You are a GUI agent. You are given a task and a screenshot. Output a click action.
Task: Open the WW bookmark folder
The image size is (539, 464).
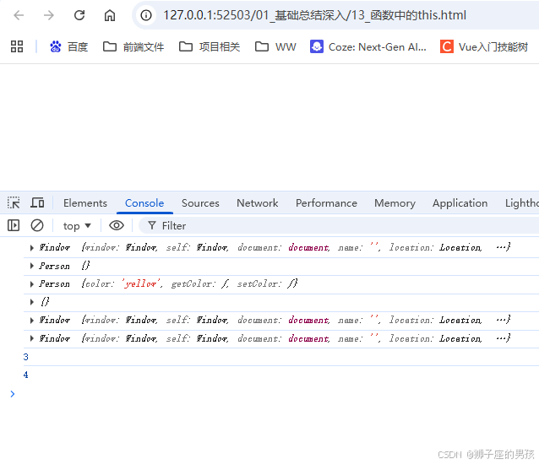click(275, 46)
